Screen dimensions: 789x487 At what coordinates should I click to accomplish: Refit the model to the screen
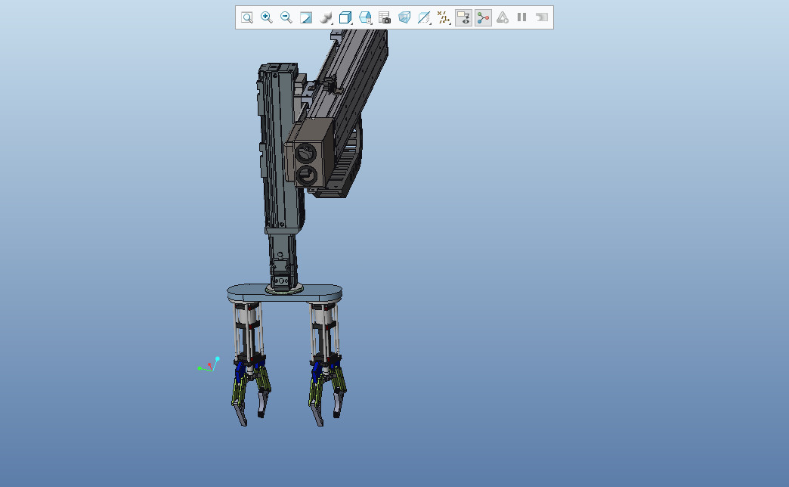(246, 17)
